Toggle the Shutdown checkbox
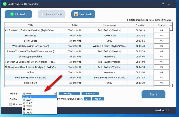The height and width of the screenshot is (117, 179). coord(11,104)
